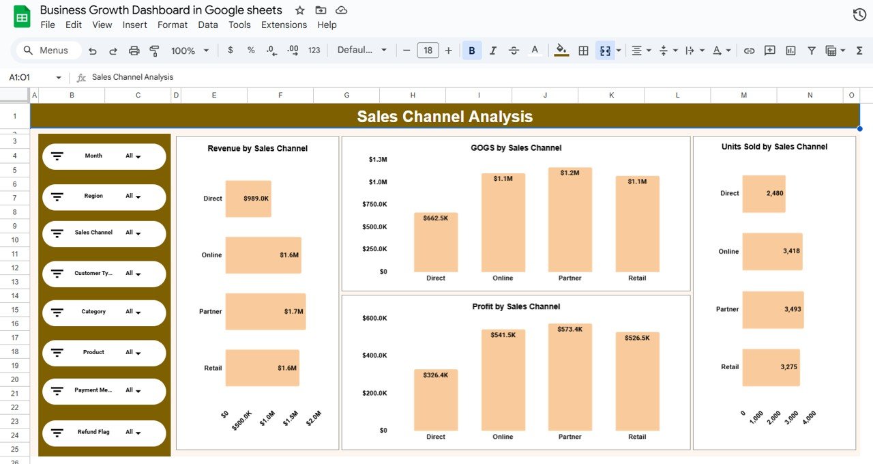Click the Redo button

(113, 50)
